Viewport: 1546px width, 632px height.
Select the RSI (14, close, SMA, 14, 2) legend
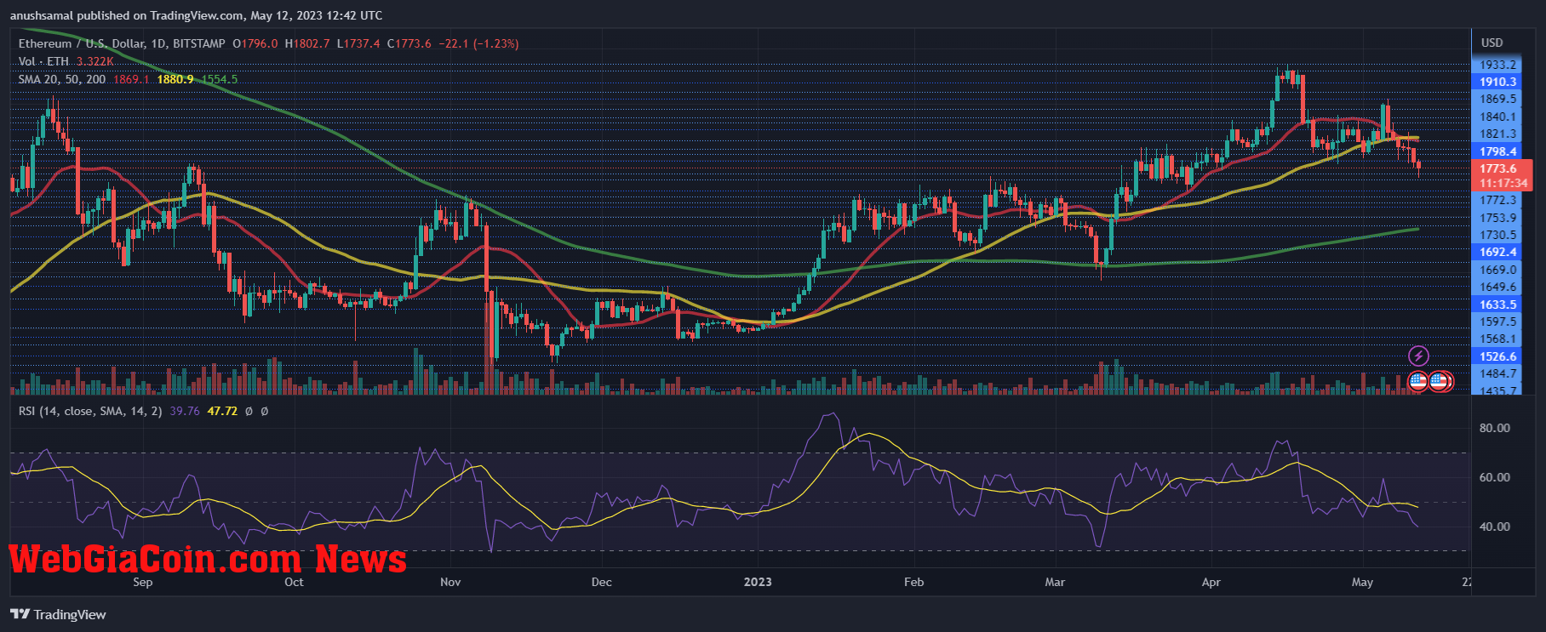[90, 411]
